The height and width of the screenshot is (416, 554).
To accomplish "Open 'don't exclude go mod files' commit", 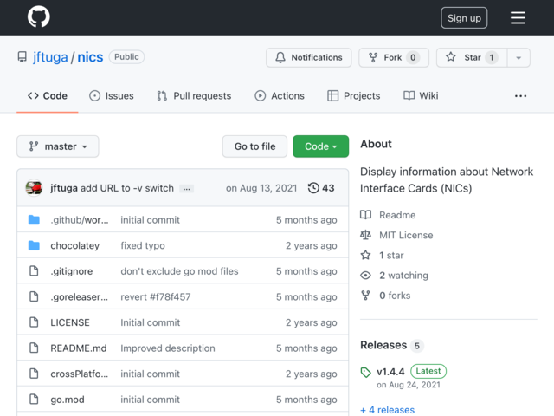I will 179,271.
